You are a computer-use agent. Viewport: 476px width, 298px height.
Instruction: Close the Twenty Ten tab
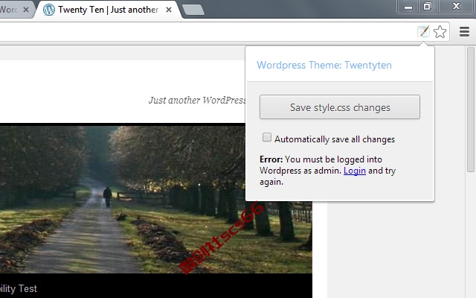(169, 10)
